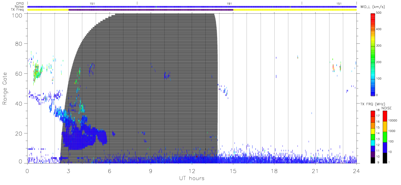The height and width of the screenshot is (185, 401).
Task: Pick the blue swatch of NOISE legend
Action: point(385,147)
